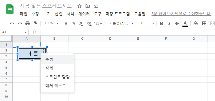Open the 확장 프로그램 menu
215x101 pixels.
118,14
